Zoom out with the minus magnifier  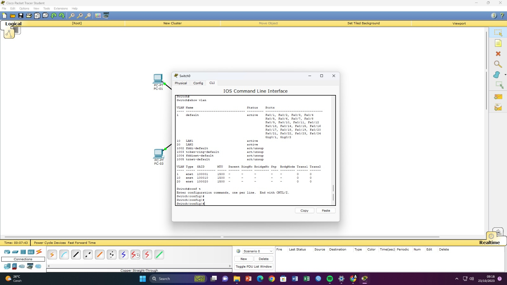88,16
